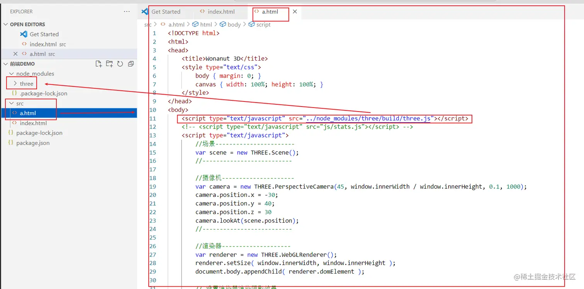Click the camera.position.x = -30 line
584x289 pixels.
(x=237, y=195)
